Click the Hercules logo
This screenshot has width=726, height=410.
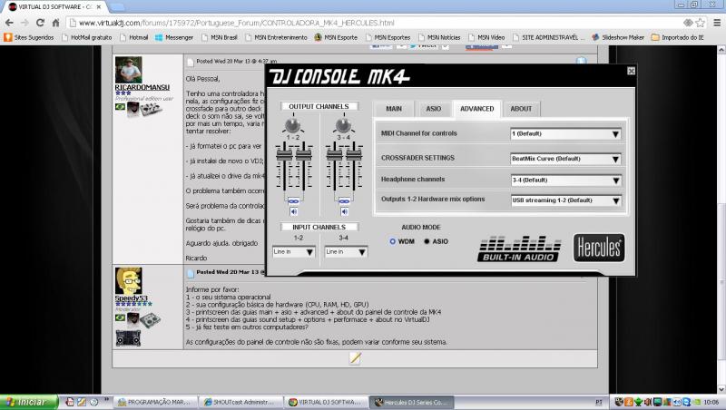(x=599, y=248)
